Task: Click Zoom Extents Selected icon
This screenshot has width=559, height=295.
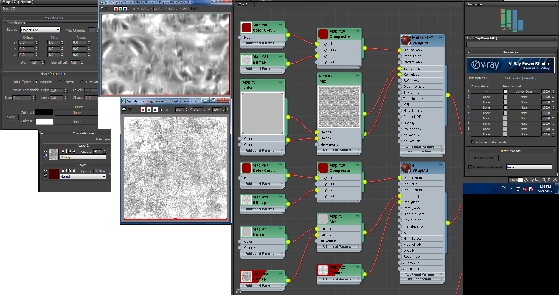Action: (549, 180)
